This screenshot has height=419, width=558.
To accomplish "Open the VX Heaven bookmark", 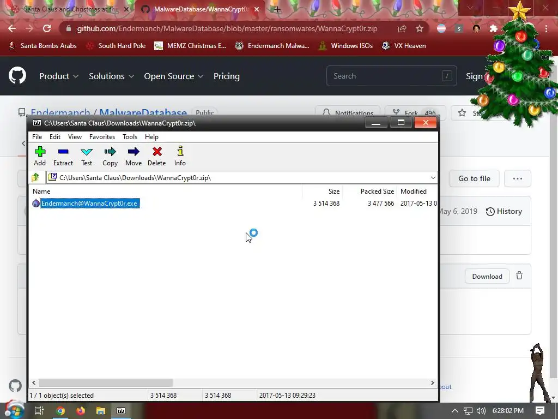I will click(404, 46).
